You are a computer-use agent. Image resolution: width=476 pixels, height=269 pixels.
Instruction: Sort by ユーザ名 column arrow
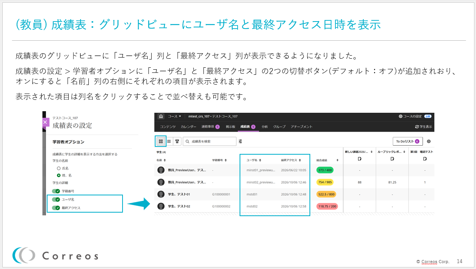(x=260, y=160)
